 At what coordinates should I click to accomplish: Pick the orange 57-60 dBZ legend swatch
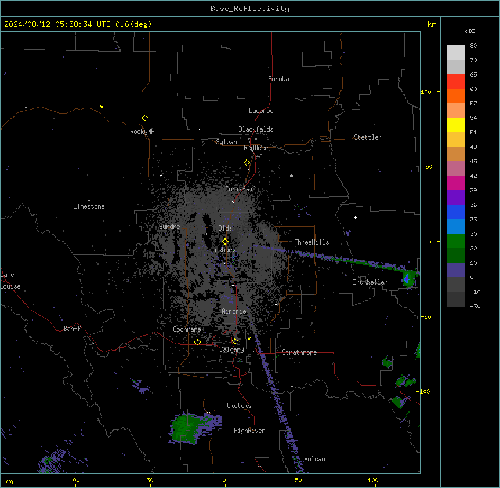[456, 96]
